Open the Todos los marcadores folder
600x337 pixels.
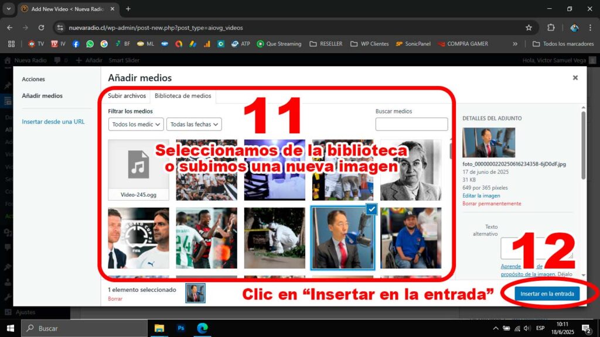563,44
